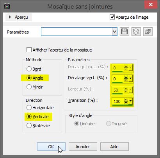
Task: Click the Annuler button
Action: point(83,147)
